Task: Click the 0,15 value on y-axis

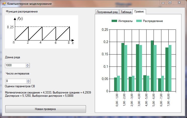Action: 105,54
